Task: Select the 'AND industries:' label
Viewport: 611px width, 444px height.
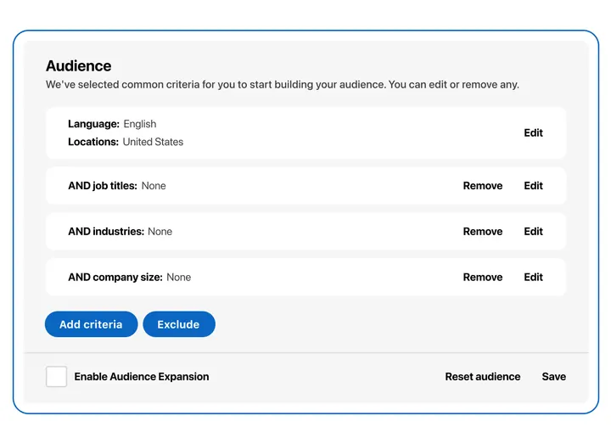Action: (106, 232)
